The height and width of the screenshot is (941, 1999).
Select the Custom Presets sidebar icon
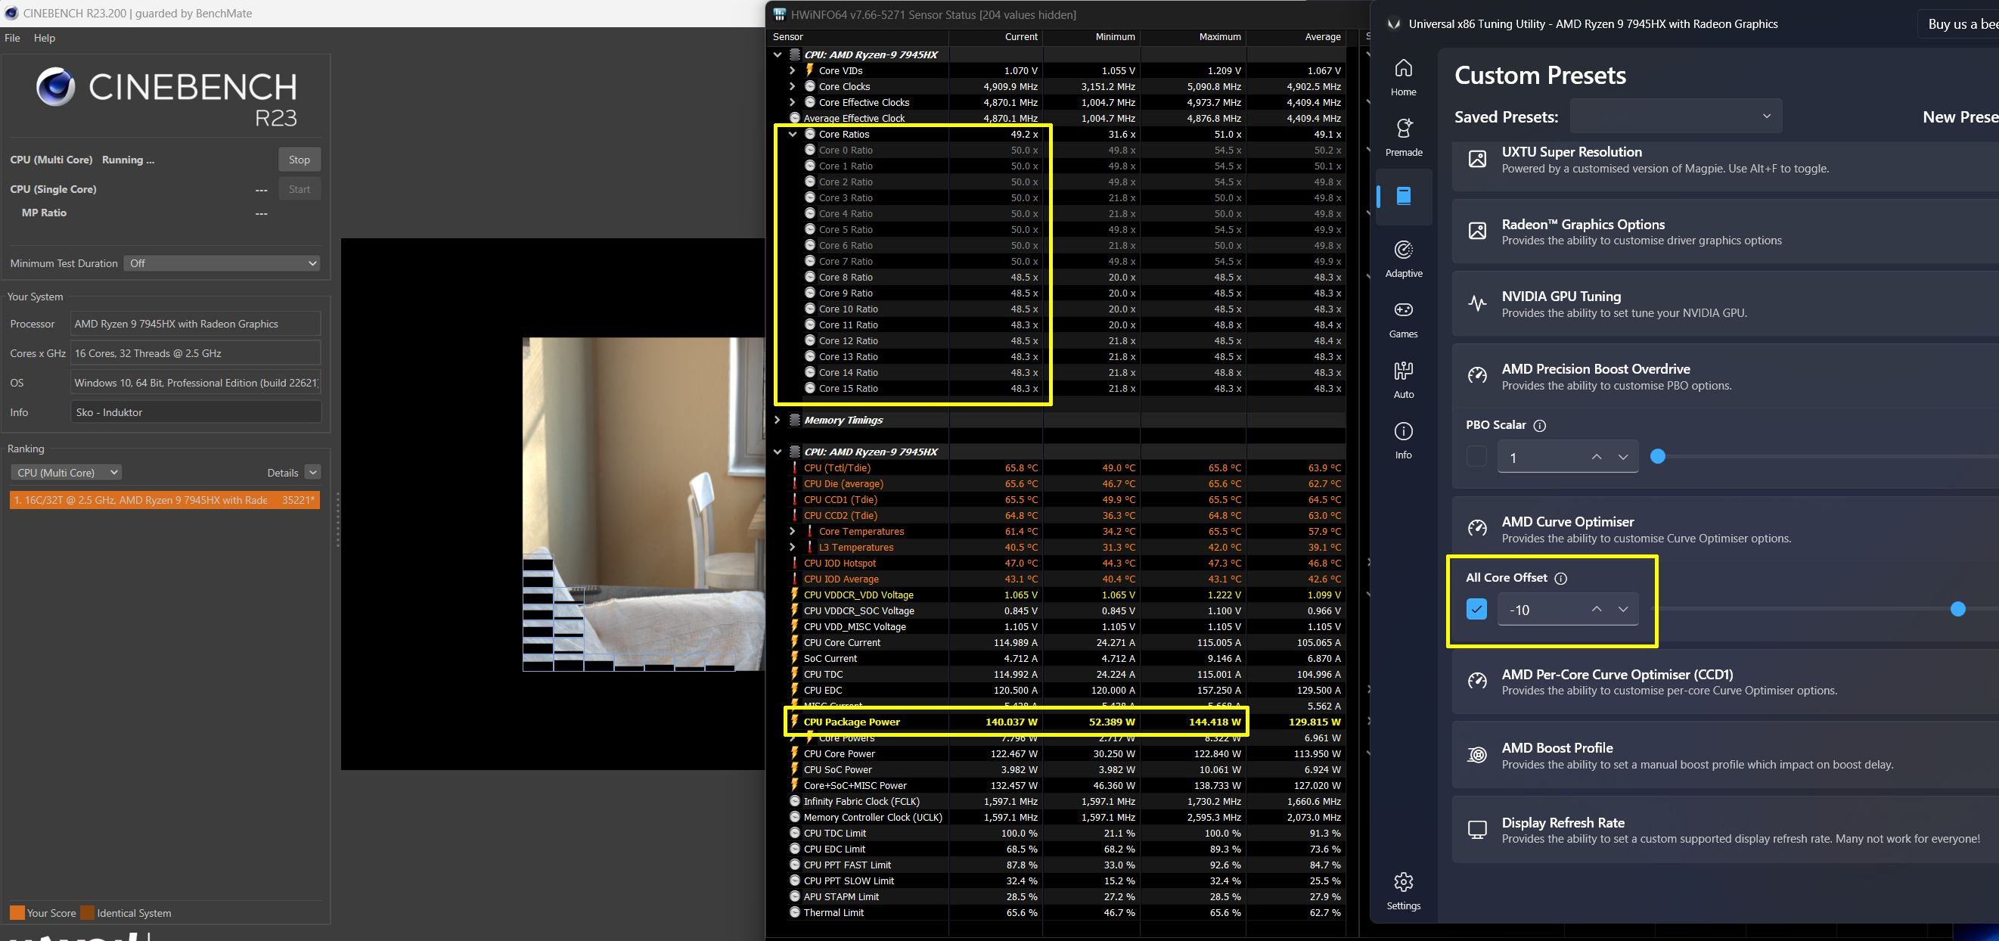pos(1403,196)
